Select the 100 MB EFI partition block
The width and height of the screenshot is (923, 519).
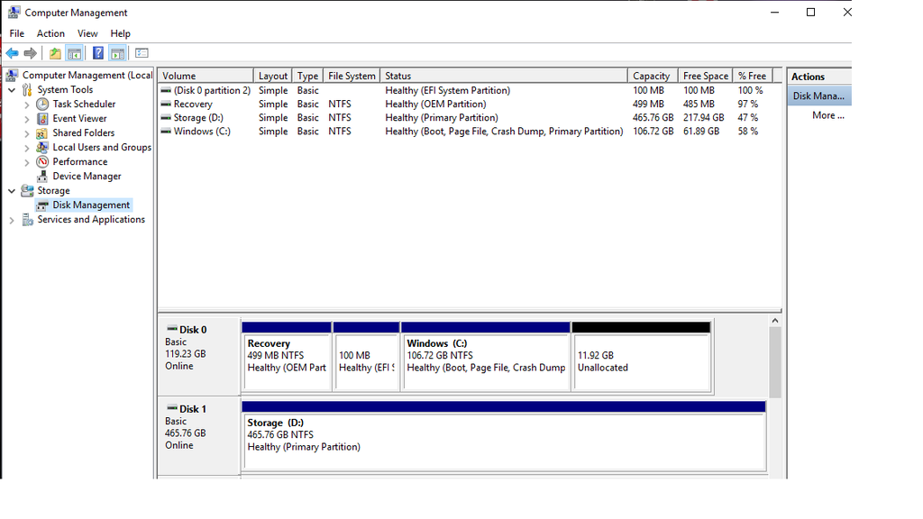tap(366, 357)
